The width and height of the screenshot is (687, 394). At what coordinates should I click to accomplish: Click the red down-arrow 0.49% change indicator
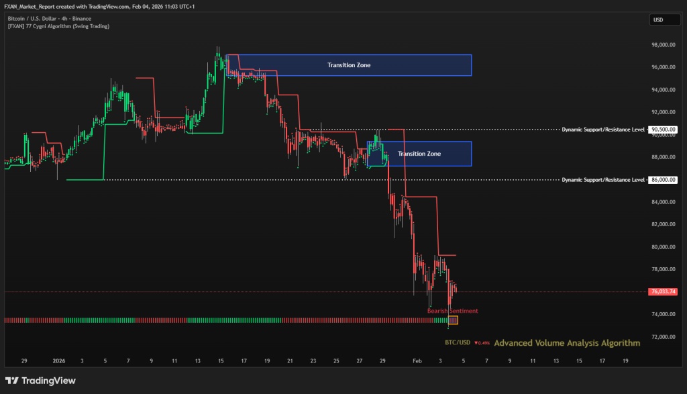(x=482, y=343)
